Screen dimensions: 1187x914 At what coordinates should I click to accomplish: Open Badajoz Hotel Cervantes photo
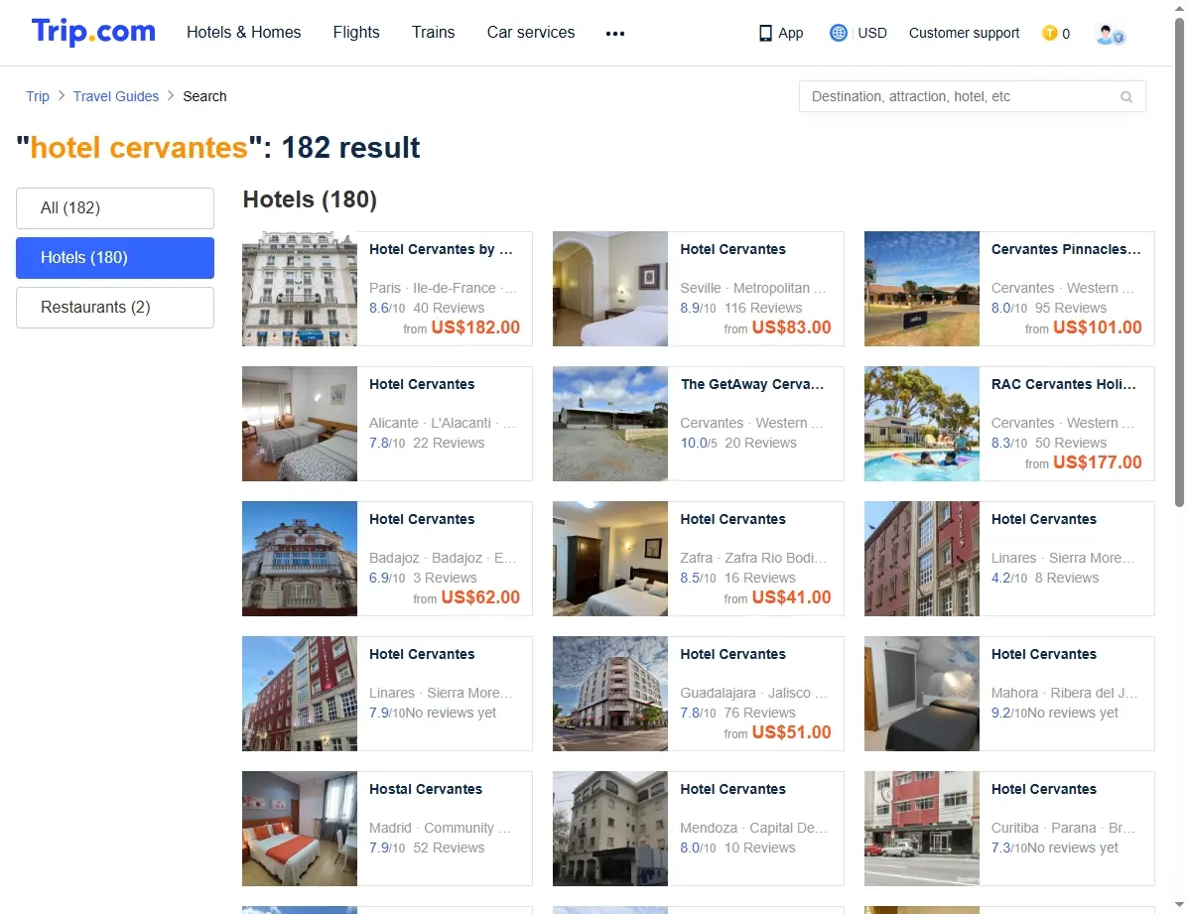pos(300,558)
